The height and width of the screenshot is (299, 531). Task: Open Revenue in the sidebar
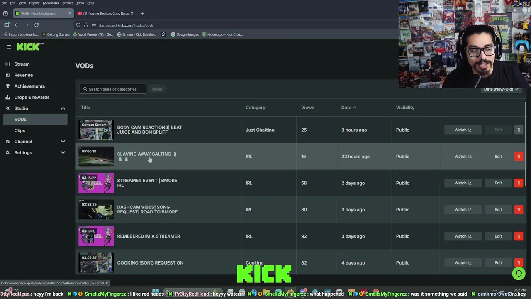point(23,75)
